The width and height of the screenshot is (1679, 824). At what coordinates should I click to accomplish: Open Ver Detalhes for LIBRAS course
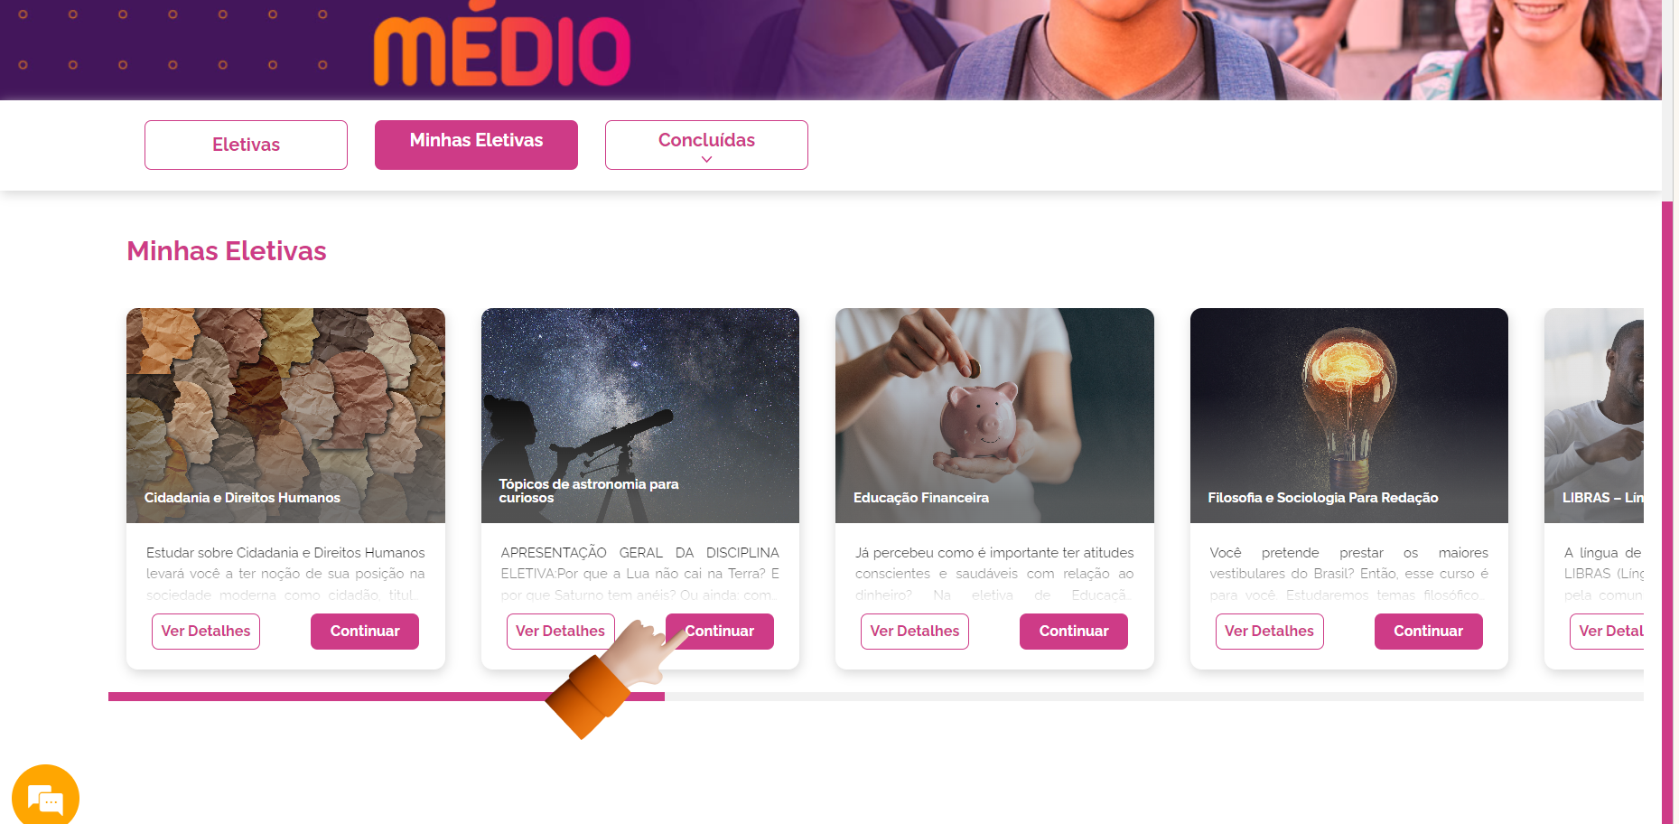tap(1608, 632)
